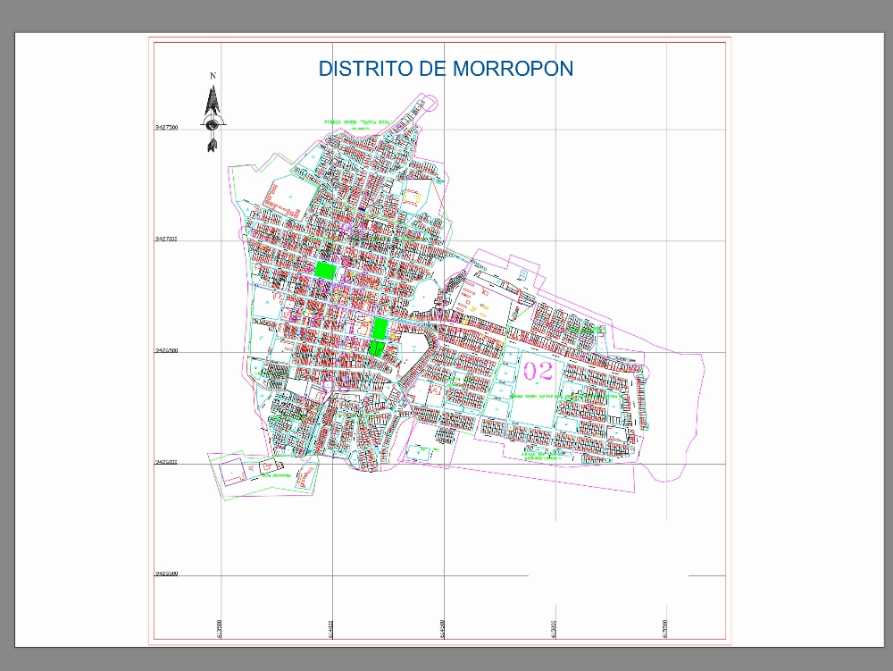Click the "N" letter above the north arrow
Screen dimensions: 893x671
(x=213, y=76)
